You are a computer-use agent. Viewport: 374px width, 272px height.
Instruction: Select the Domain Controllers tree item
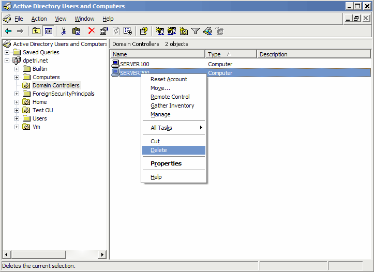pos(56,85)
